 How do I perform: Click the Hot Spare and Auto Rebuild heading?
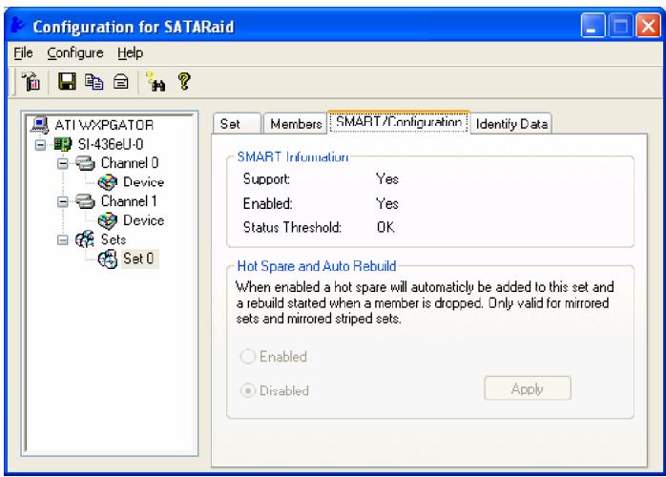[x=317, y=266]
